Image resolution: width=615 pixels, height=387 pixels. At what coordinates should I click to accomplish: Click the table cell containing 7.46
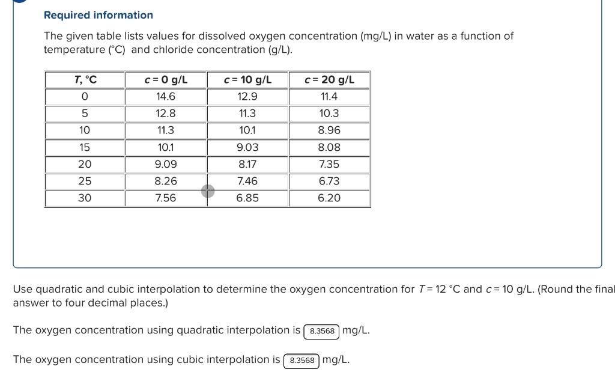coord(247,181)
